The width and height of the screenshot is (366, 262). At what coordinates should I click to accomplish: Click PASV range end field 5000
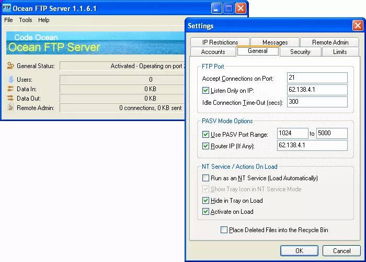point(332,133)
